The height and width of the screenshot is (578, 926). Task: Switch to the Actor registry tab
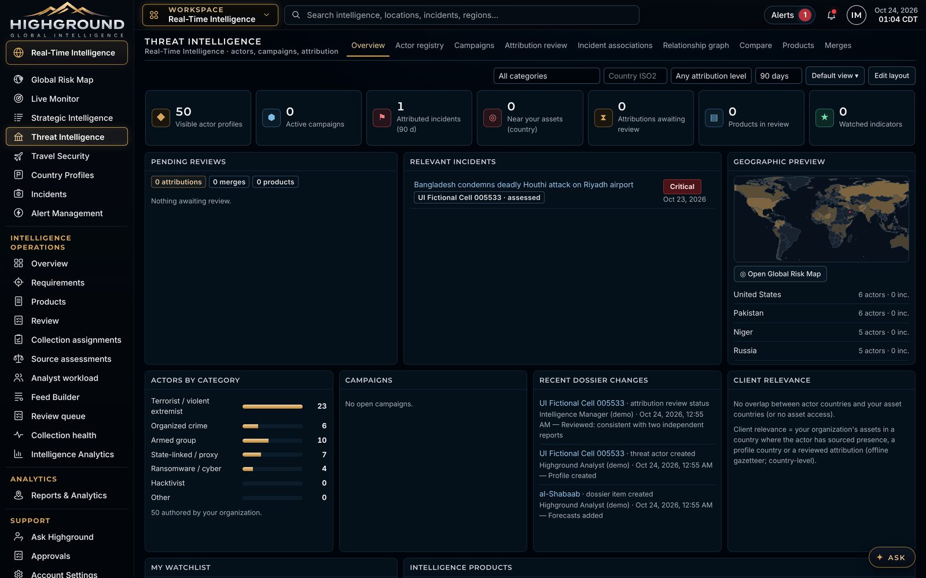[x=420, y=46]
